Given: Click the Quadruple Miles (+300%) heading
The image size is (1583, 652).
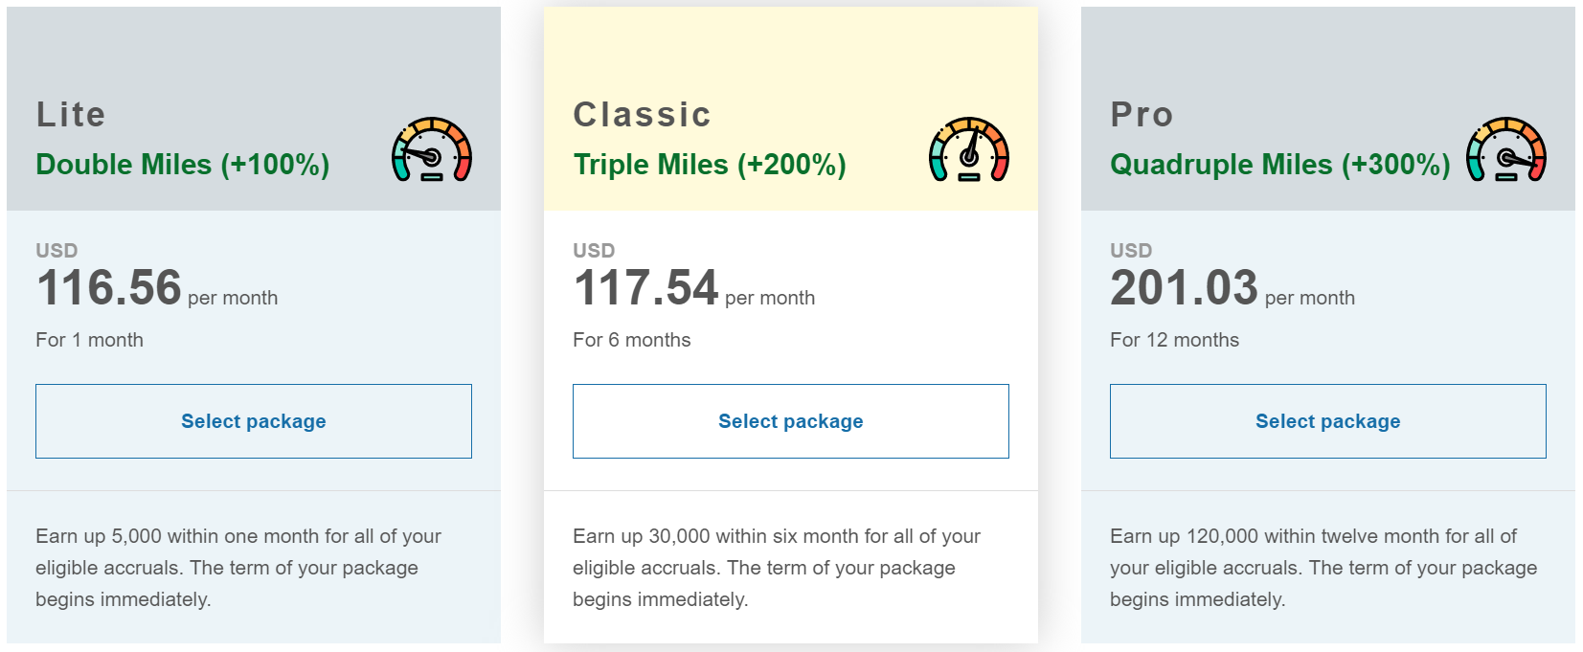Looking at the screenshot, I should [1280, 165].
